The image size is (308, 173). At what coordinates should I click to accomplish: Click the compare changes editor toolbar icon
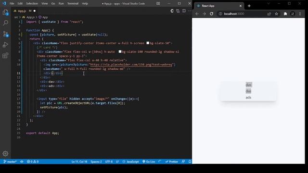click(x=178, y=11)
